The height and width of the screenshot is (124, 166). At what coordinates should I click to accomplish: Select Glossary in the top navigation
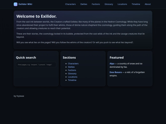[x=109, y=4]
